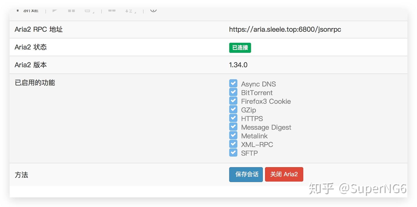The image size is (417, 207).
Task: Toggle the Async DNS checkbox
Action: pyautogui.click(x=233, y=83)
